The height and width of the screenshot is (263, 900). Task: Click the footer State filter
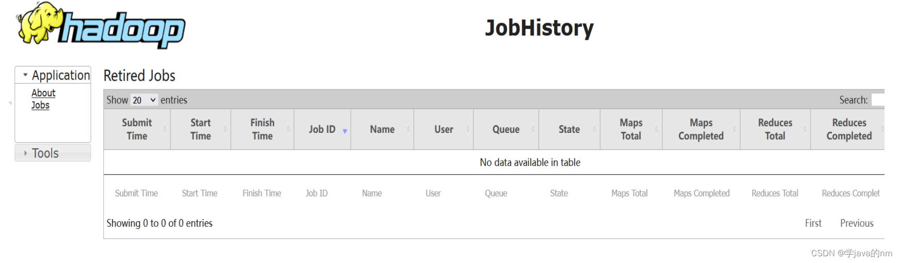[x=559, y=193]
